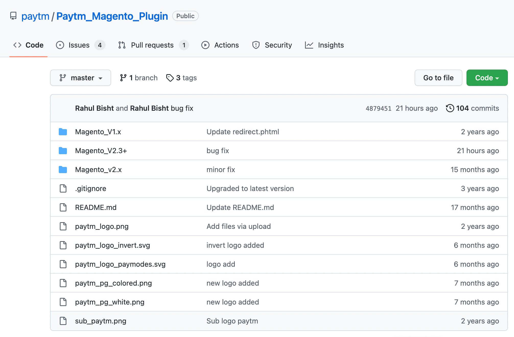The width and height of the screenshot is (514, 337).
Task: Click the tag icon beside 3 tags
Action: click(x=170, y=78)
